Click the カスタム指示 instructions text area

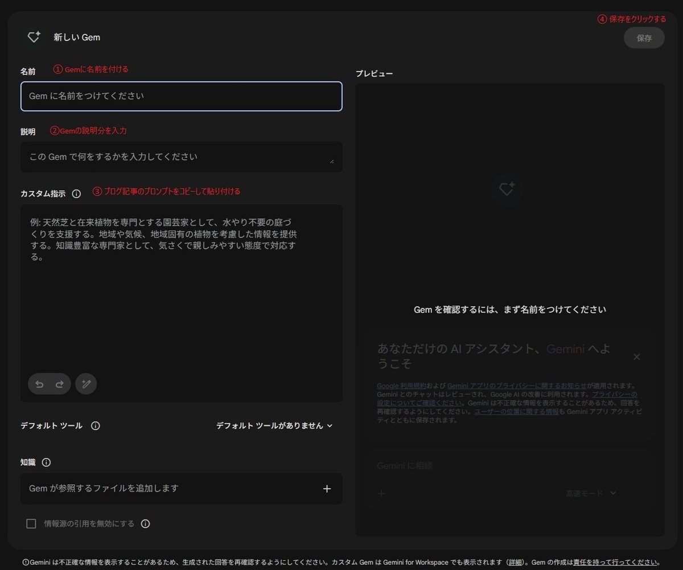click(182, 303)
